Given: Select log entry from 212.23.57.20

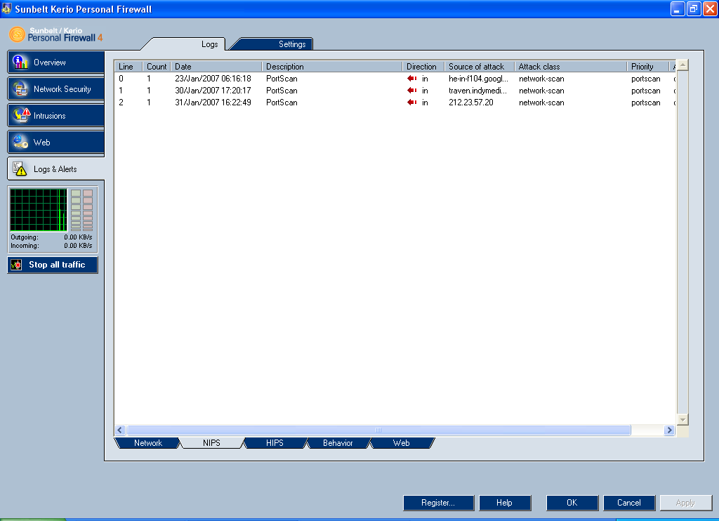Looking at the screenshot, I should [x=471, y=103].
